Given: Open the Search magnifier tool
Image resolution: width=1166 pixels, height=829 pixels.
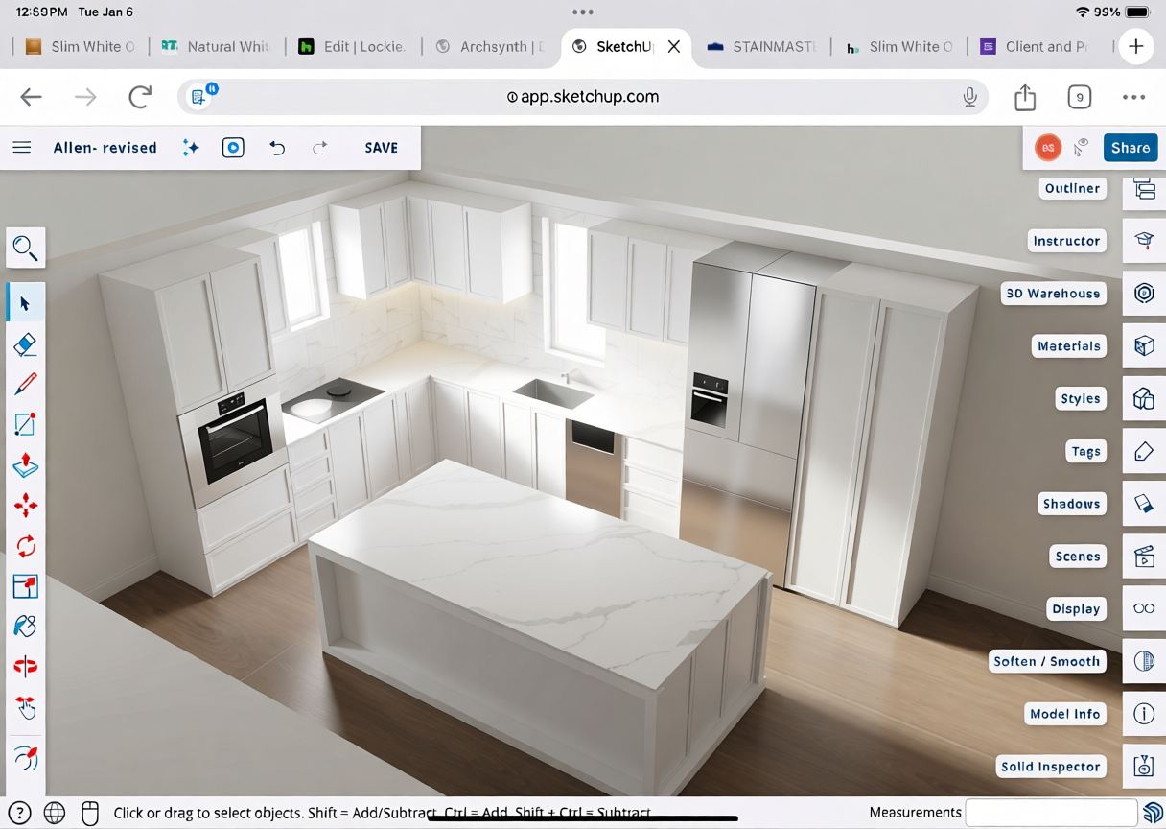Looking at the screenshot, I should tap(26, 249).
